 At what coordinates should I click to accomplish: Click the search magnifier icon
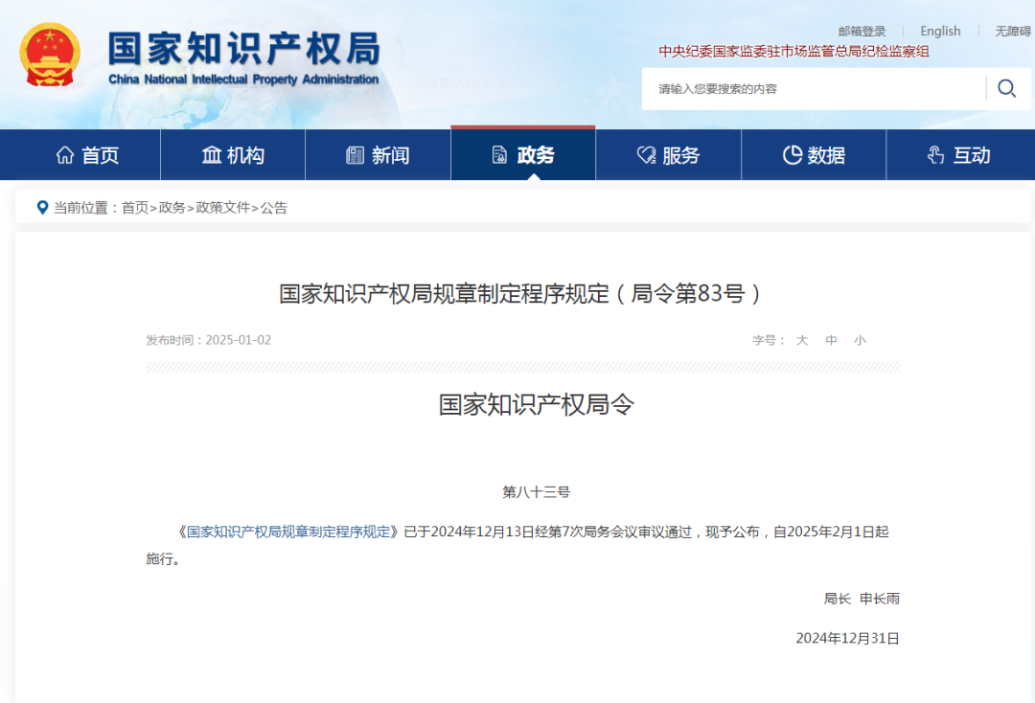[1006, 88]
